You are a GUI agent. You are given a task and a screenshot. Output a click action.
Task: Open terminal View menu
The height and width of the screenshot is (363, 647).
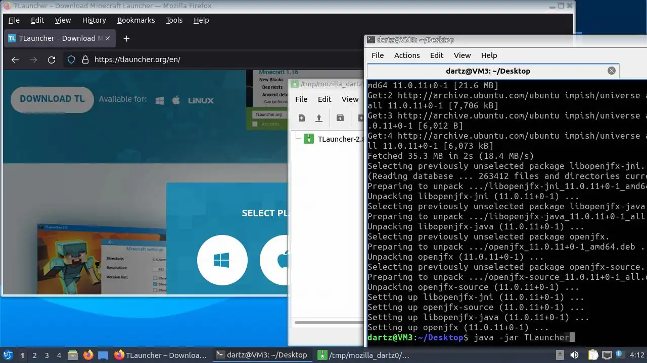(x=462, y=55)
